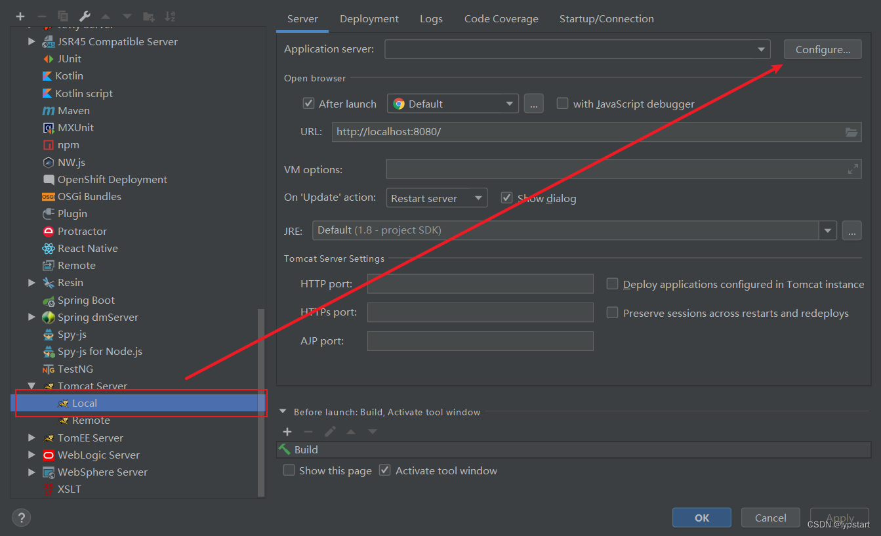The height and width of the screenshot is (536, 881).
Task: Click the Remove Configuration minus icon
Action: [41, 16]
